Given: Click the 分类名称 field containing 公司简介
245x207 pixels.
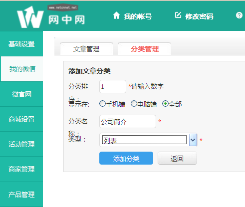Looking at the screenshot, I should (x=128, y=121).
